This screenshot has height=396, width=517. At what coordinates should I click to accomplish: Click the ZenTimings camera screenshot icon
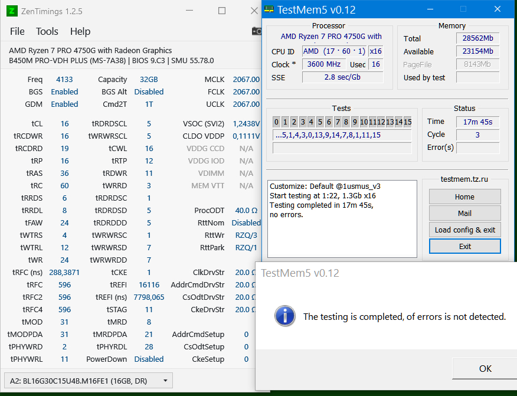tap(257, 31)
